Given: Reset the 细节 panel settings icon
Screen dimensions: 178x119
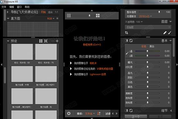Looking at the screenshot, I should 131,111.
